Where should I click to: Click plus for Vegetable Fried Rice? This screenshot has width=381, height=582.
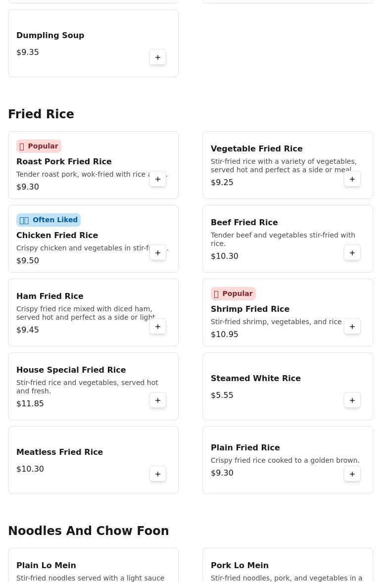(x=352, y=179)
